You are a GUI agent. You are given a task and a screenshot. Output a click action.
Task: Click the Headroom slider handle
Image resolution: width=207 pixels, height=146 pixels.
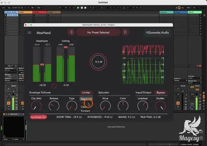42,65
